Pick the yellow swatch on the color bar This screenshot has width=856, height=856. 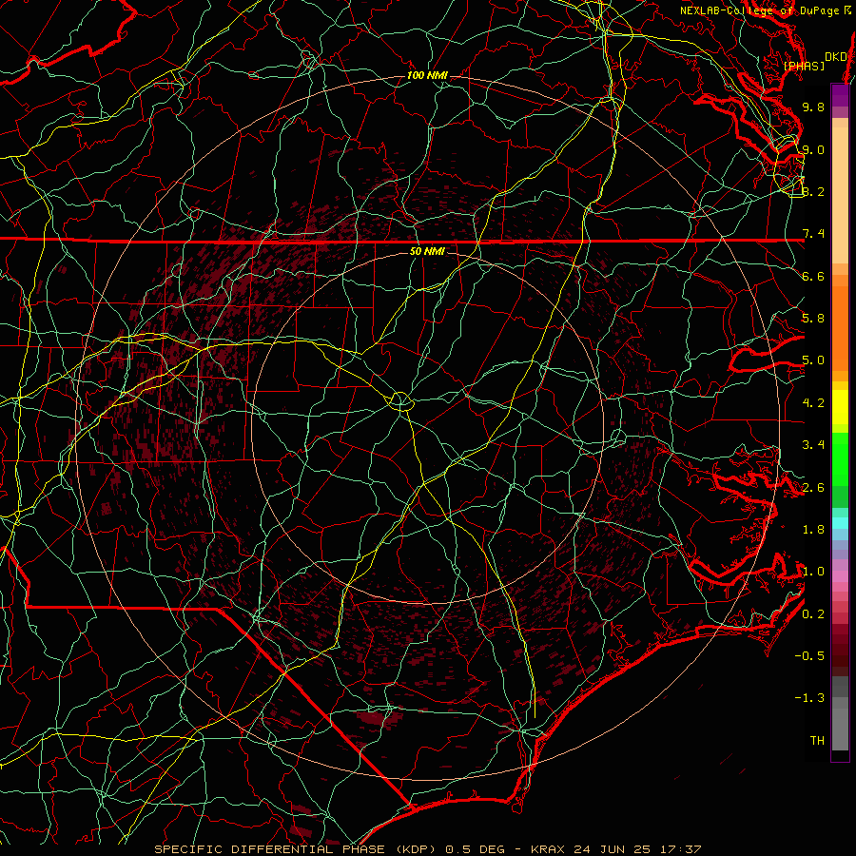click(x=840, y=407)
